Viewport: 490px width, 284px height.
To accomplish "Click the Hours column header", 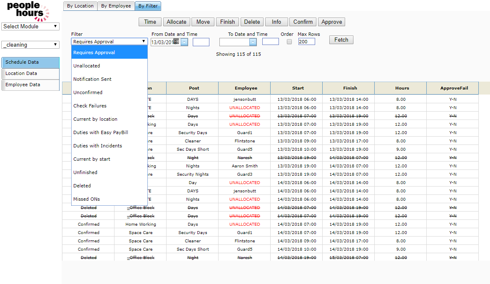I will pyautogui.click(x=400, y=88).
